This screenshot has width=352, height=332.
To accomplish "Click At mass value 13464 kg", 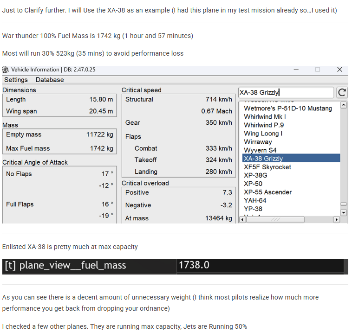I will click(x=219, y=218).
